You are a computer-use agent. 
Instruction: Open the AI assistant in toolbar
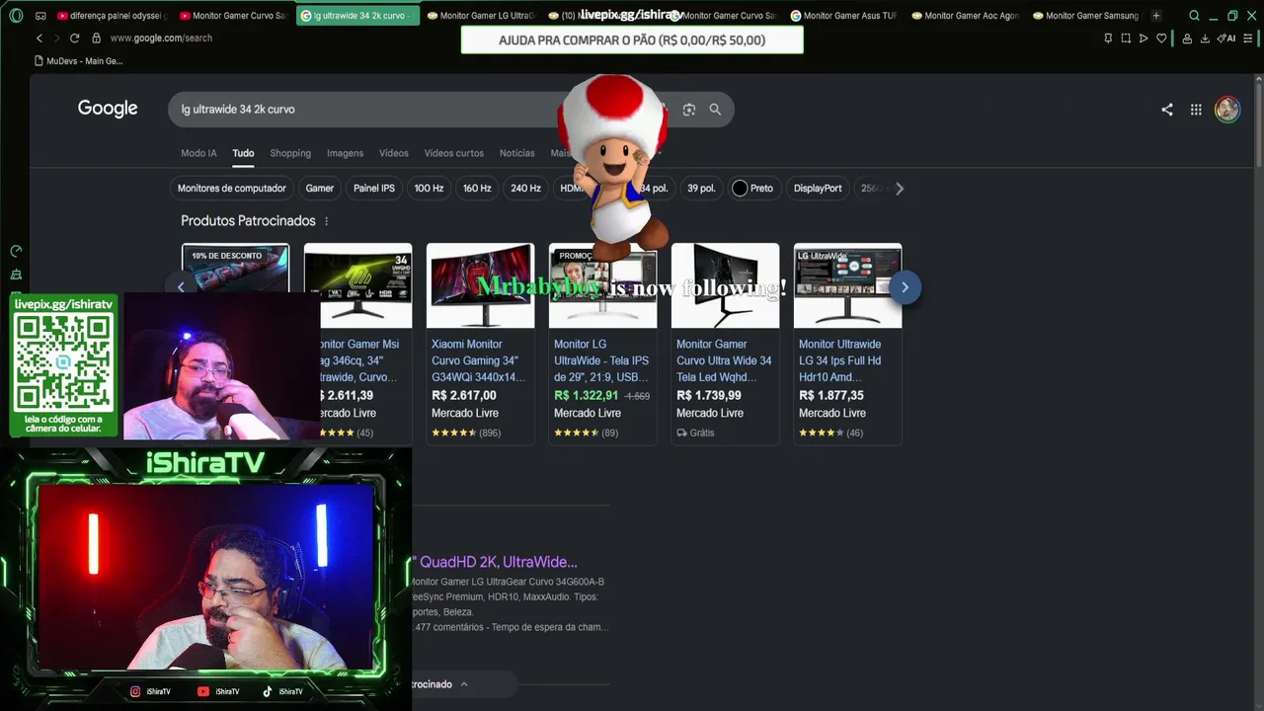(1225, 39)
